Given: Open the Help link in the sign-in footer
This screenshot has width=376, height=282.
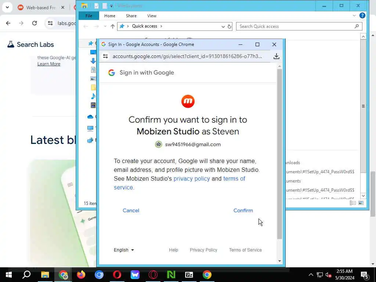Looking at the screenshot, I should point(173,250).
